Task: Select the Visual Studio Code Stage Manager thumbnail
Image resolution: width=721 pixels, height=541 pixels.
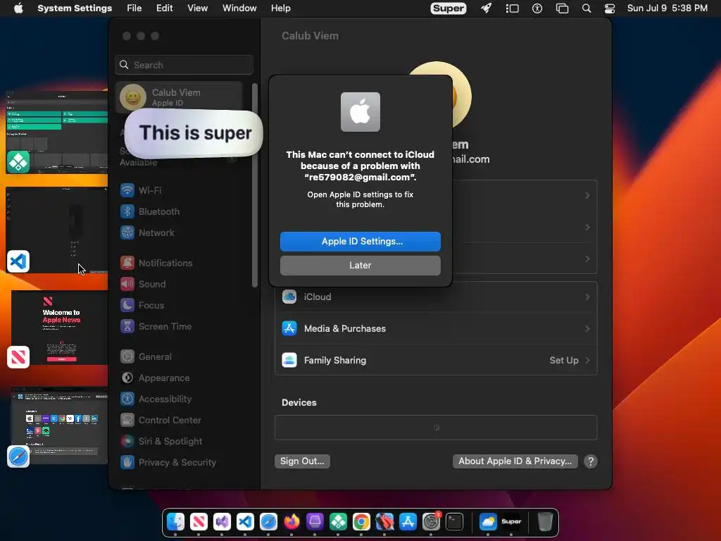Action: point(57,230)
